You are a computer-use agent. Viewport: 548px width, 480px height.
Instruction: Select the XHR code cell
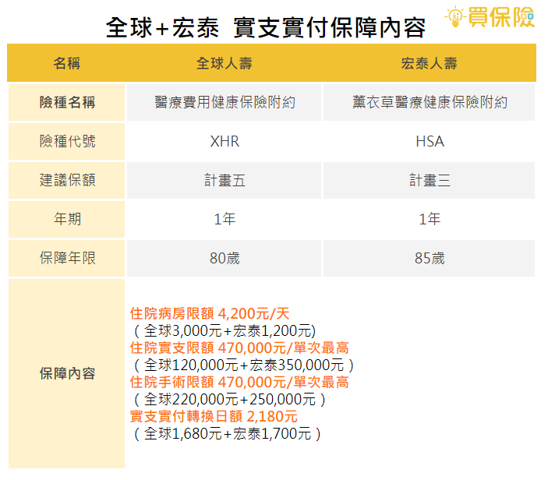(224, 142)
